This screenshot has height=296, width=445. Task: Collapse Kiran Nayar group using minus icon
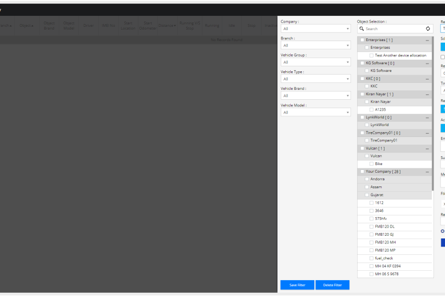pos(427,94)
